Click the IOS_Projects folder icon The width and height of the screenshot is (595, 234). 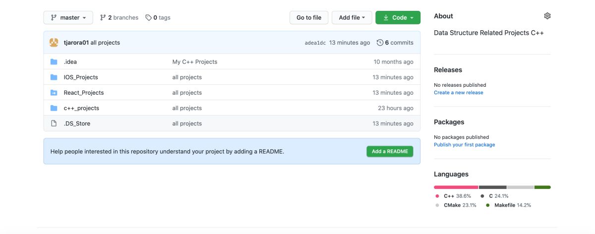[x=54, y=77]
